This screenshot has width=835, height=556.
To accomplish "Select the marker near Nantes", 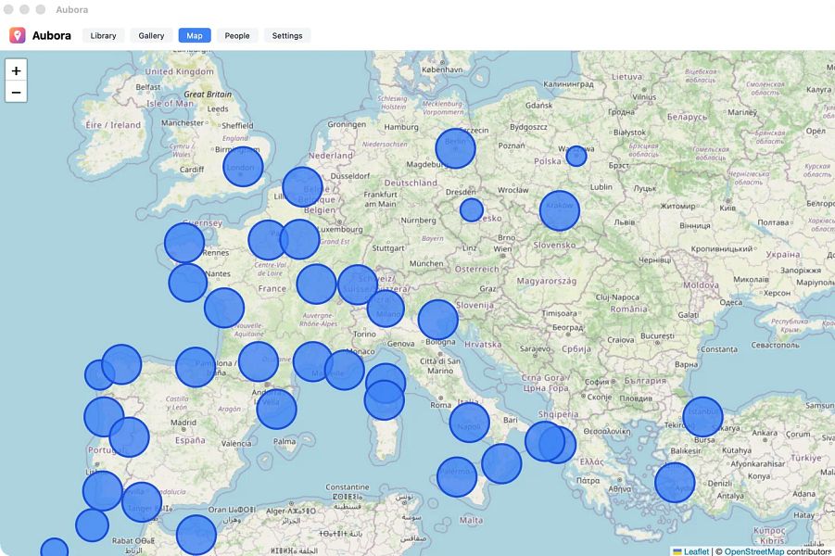I will click(188, 283).
